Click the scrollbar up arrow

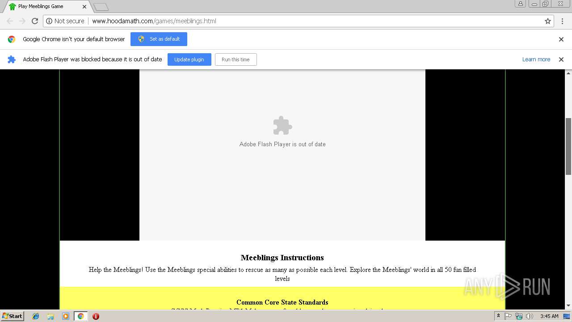pos(568,72)
